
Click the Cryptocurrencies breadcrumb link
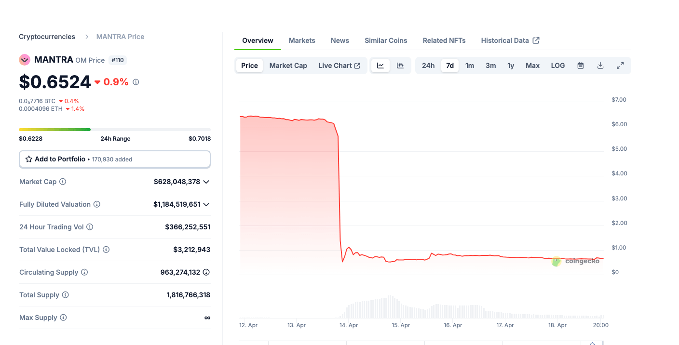tap(47, 36)
